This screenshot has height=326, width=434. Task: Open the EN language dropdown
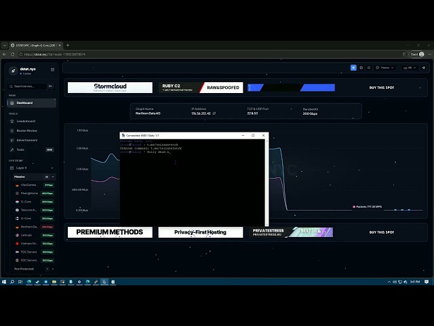tap(410, 68)
